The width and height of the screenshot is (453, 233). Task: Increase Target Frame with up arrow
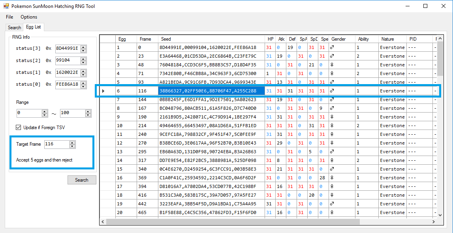point(72,143)
